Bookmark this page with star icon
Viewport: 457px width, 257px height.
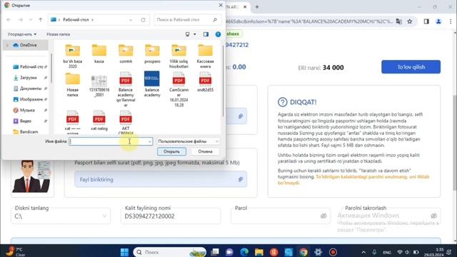tap(410, 21)
